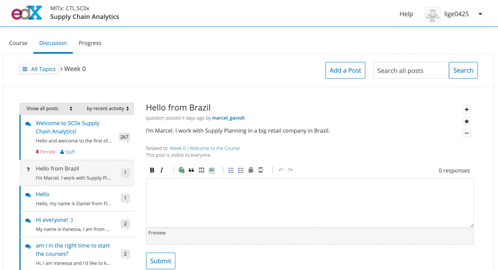
Task: Insert a code sample block
Action: 201,170
